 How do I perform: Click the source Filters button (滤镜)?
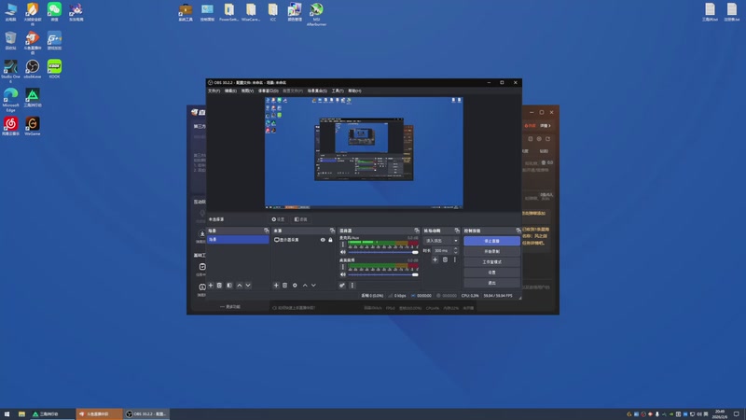(300, 219)
